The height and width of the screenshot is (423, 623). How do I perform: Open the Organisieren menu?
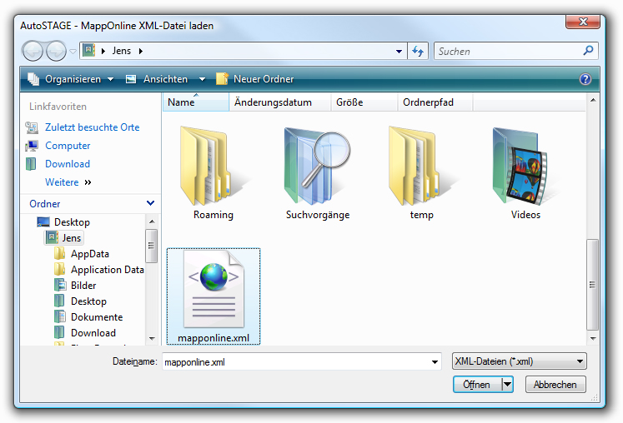pos(71,79)
